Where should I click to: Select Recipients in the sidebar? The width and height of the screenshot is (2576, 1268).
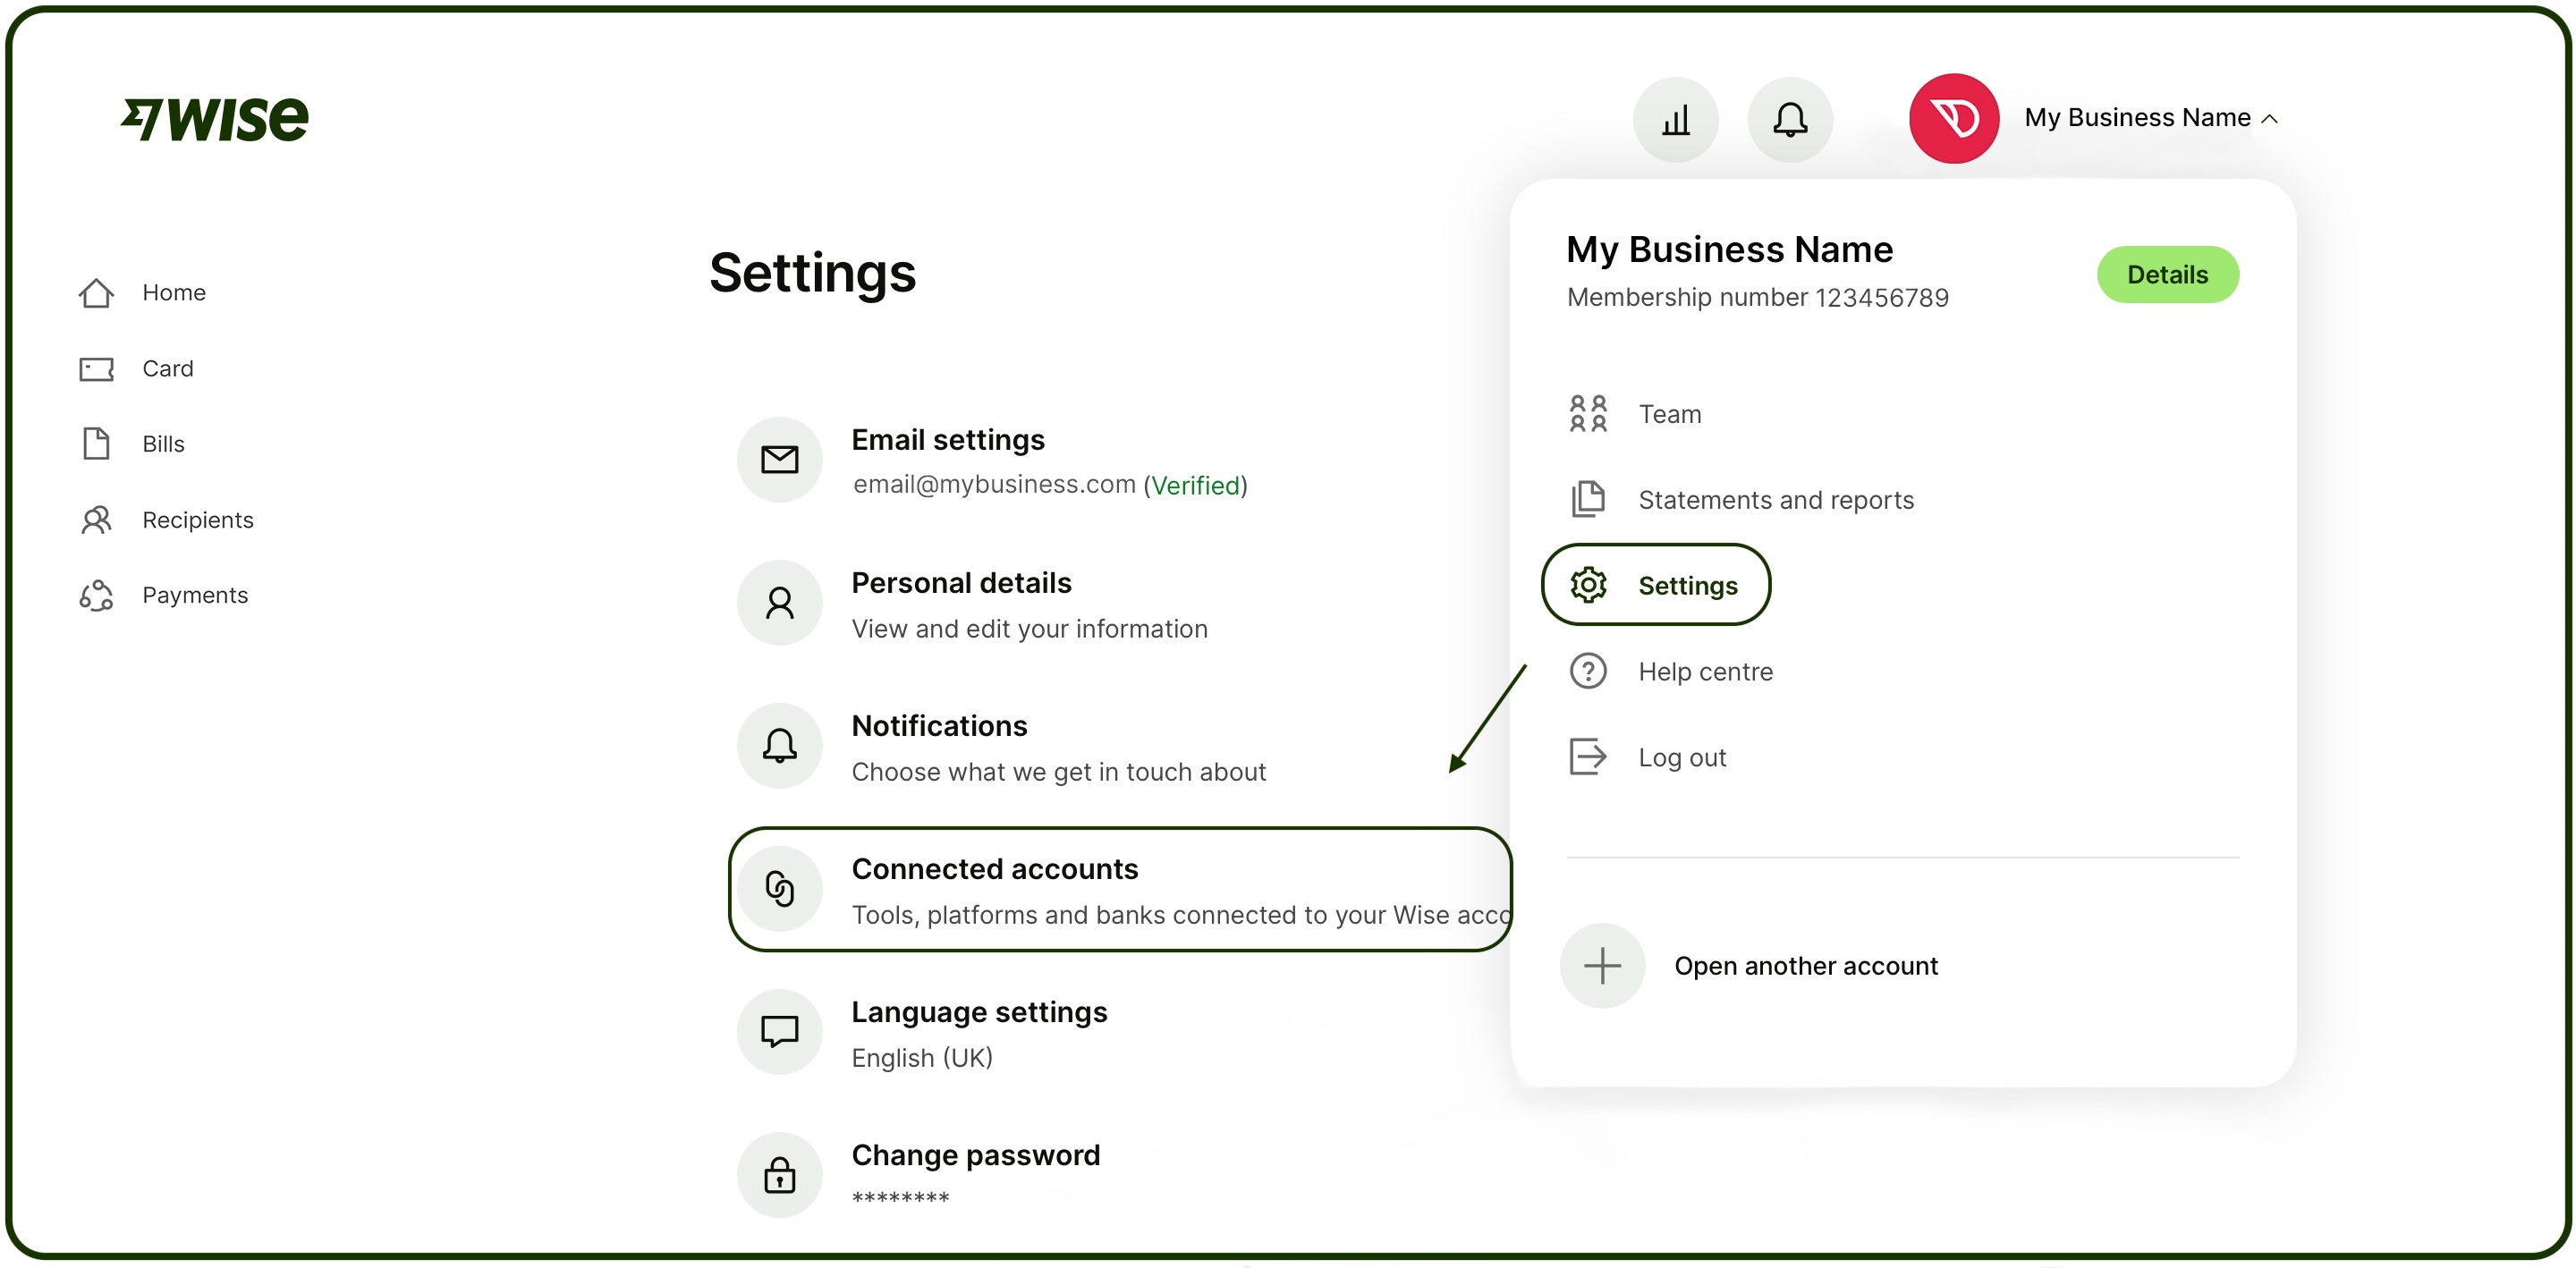(x=197, y=519)
